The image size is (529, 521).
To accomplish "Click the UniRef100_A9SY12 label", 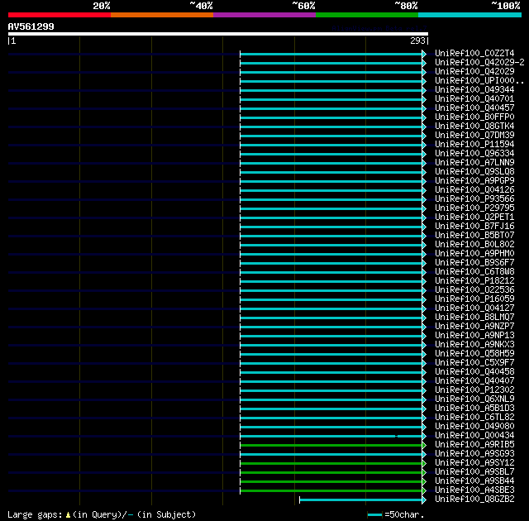I will pyautogui.click(x=474, y=463).
